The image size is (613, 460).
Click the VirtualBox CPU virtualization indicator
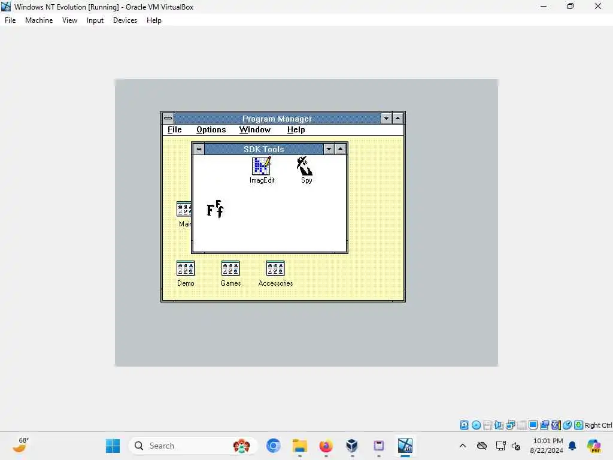pyautogui.click(x=556, y=425)
